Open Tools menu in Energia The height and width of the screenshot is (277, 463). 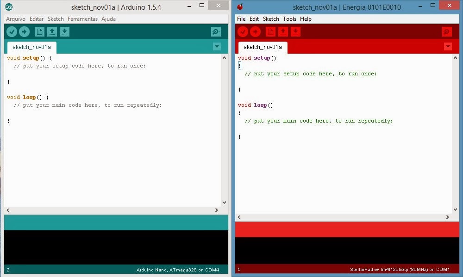point(289,19)
